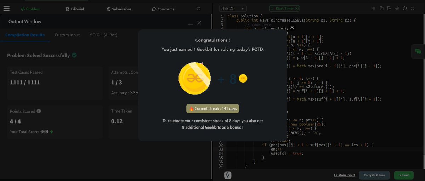
Task: Click the green check beside Problem Solved Successfully
Action: (74, 55)
